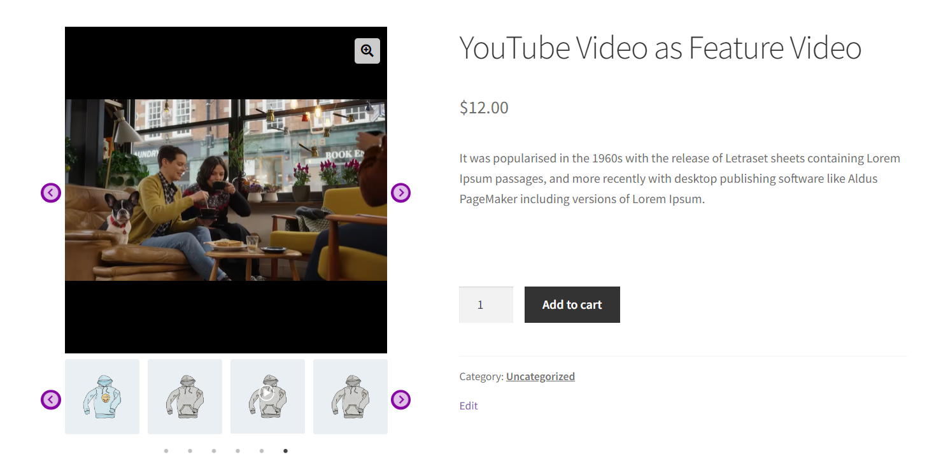934x468 pixels.
Task: Visit the Uncategorized category link
Action: [540, 376]
